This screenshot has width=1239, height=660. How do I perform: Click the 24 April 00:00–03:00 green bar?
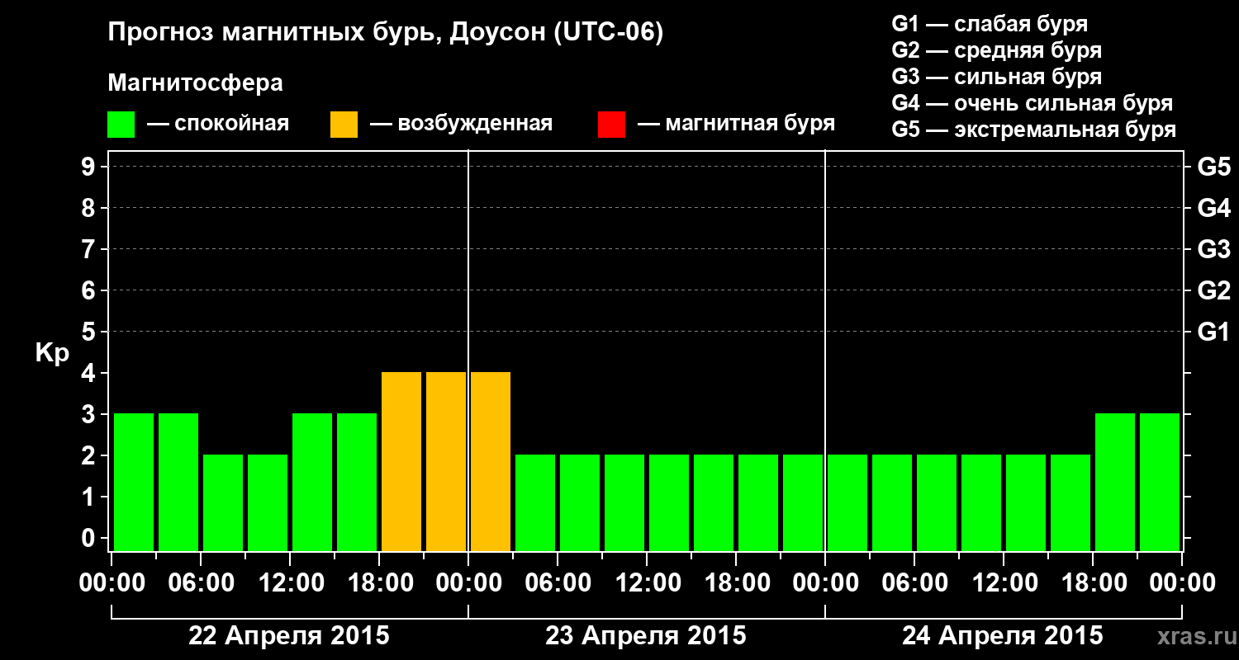(847, 502)
